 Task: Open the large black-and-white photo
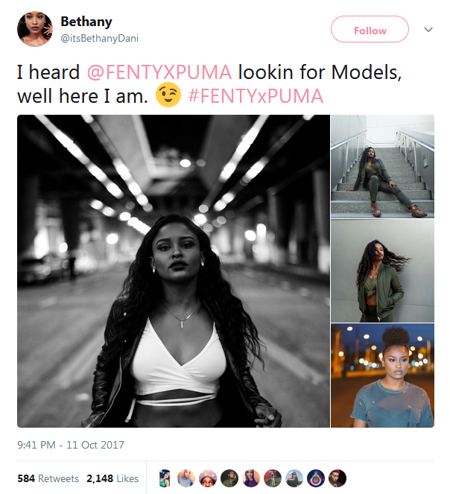click(x=174, y=271)
